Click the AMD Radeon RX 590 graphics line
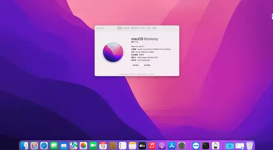The width and height of the screenshot is (273, 150). click(x=145, y=57)
